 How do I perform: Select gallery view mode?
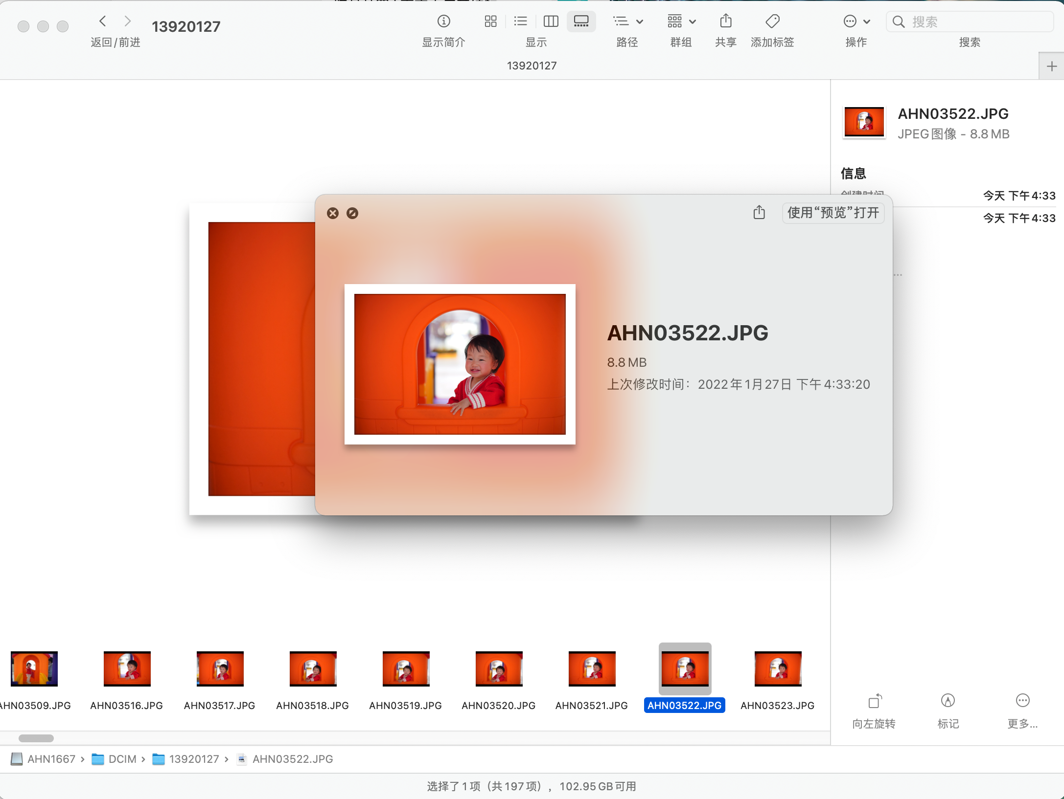(581, 21)
